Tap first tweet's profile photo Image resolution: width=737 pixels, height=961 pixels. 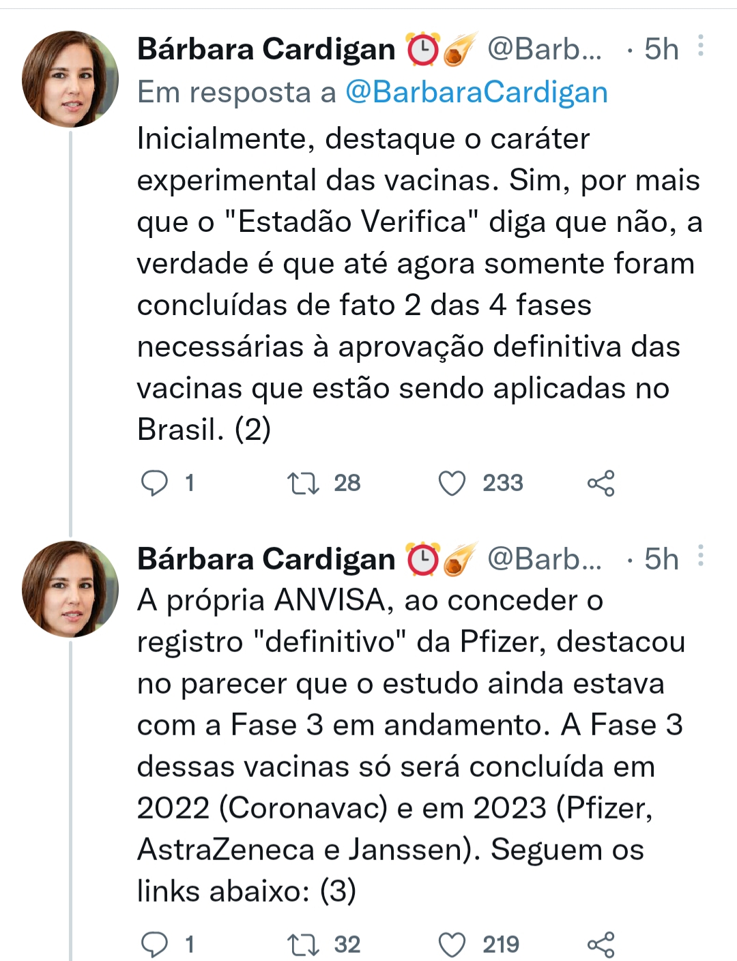70,79
